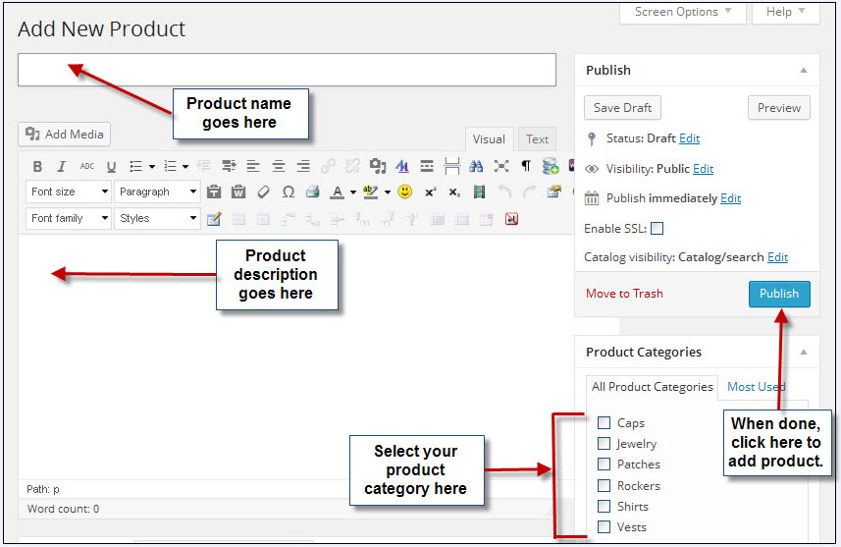Click the Preview button
The image size is (841, 547).
779,108
